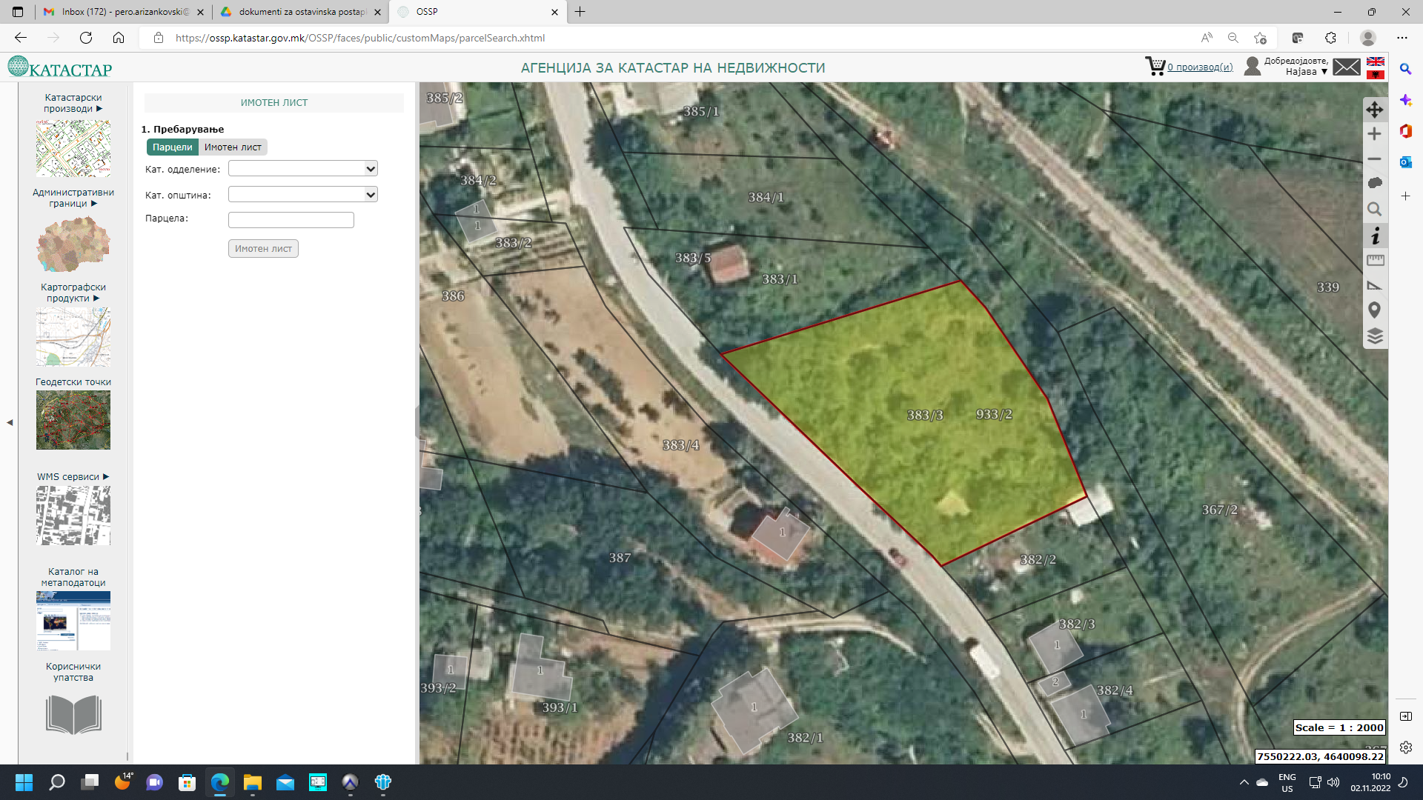This screenshot has width=1423, height=800.
Task: Click the location pin marker tool
Action: [1375, 310]
